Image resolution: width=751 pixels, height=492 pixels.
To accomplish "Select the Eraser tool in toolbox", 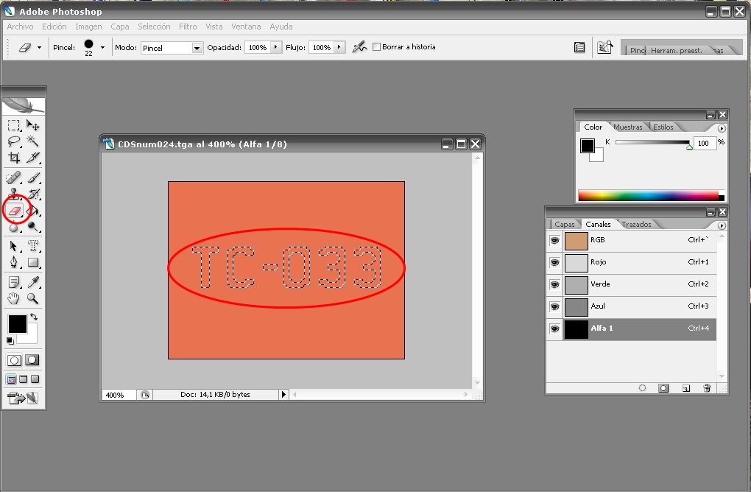I will click(15, 211).
